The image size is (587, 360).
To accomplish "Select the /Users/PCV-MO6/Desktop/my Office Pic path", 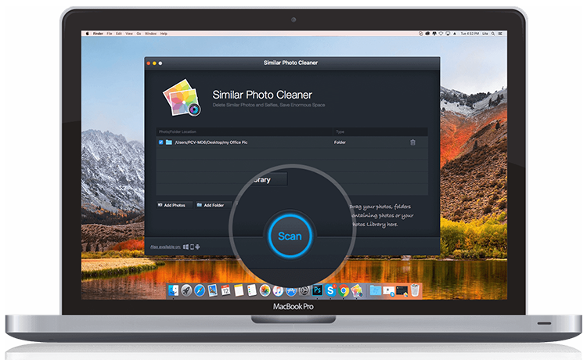I will [211, 142].
